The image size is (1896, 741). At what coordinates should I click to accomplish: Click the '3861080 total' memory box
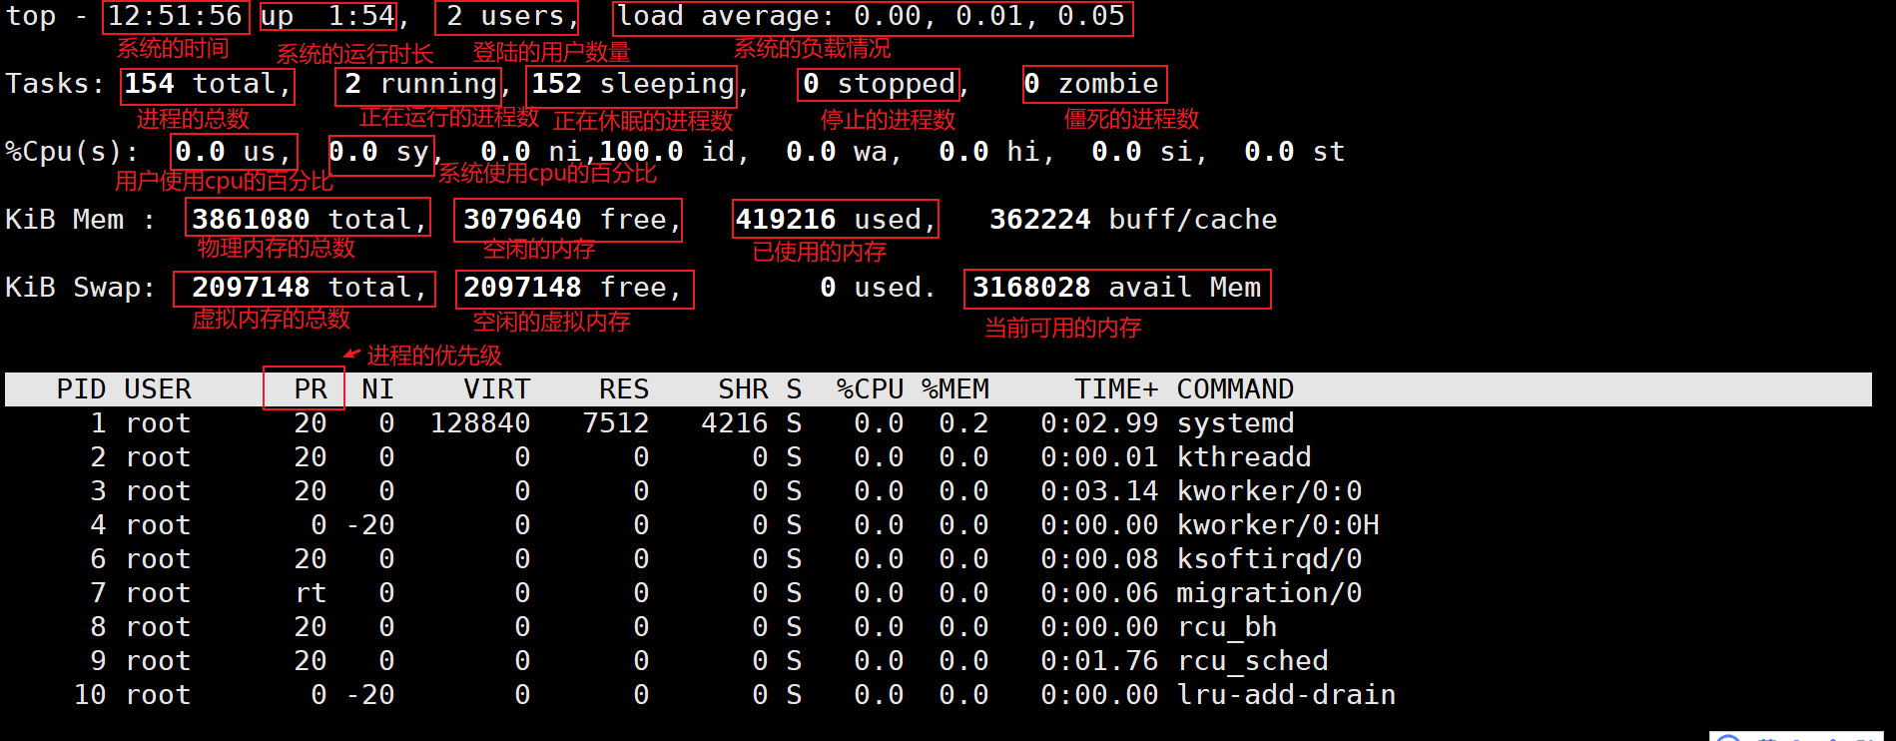coord(308,220)
